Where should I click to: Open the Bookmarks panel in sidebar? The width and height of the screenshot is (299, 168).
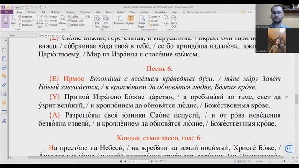pos(4,50)
